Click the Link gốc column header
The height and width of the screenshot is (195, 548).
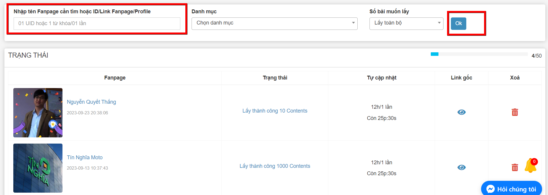tap(462, 78)
